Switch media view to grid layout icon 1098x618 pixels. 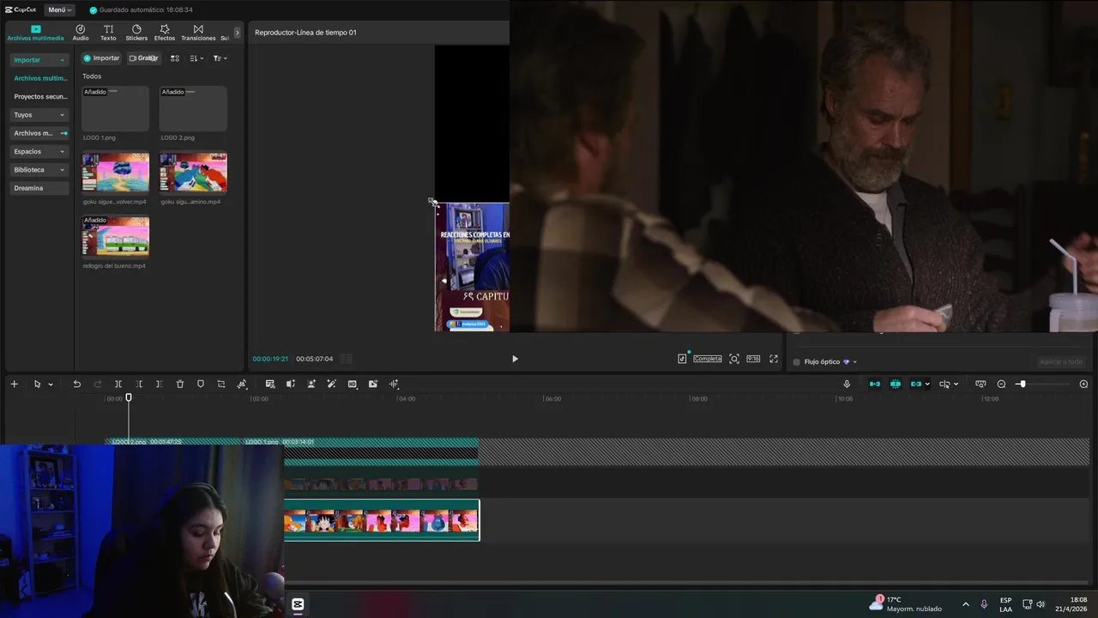[x=175, y=58]
